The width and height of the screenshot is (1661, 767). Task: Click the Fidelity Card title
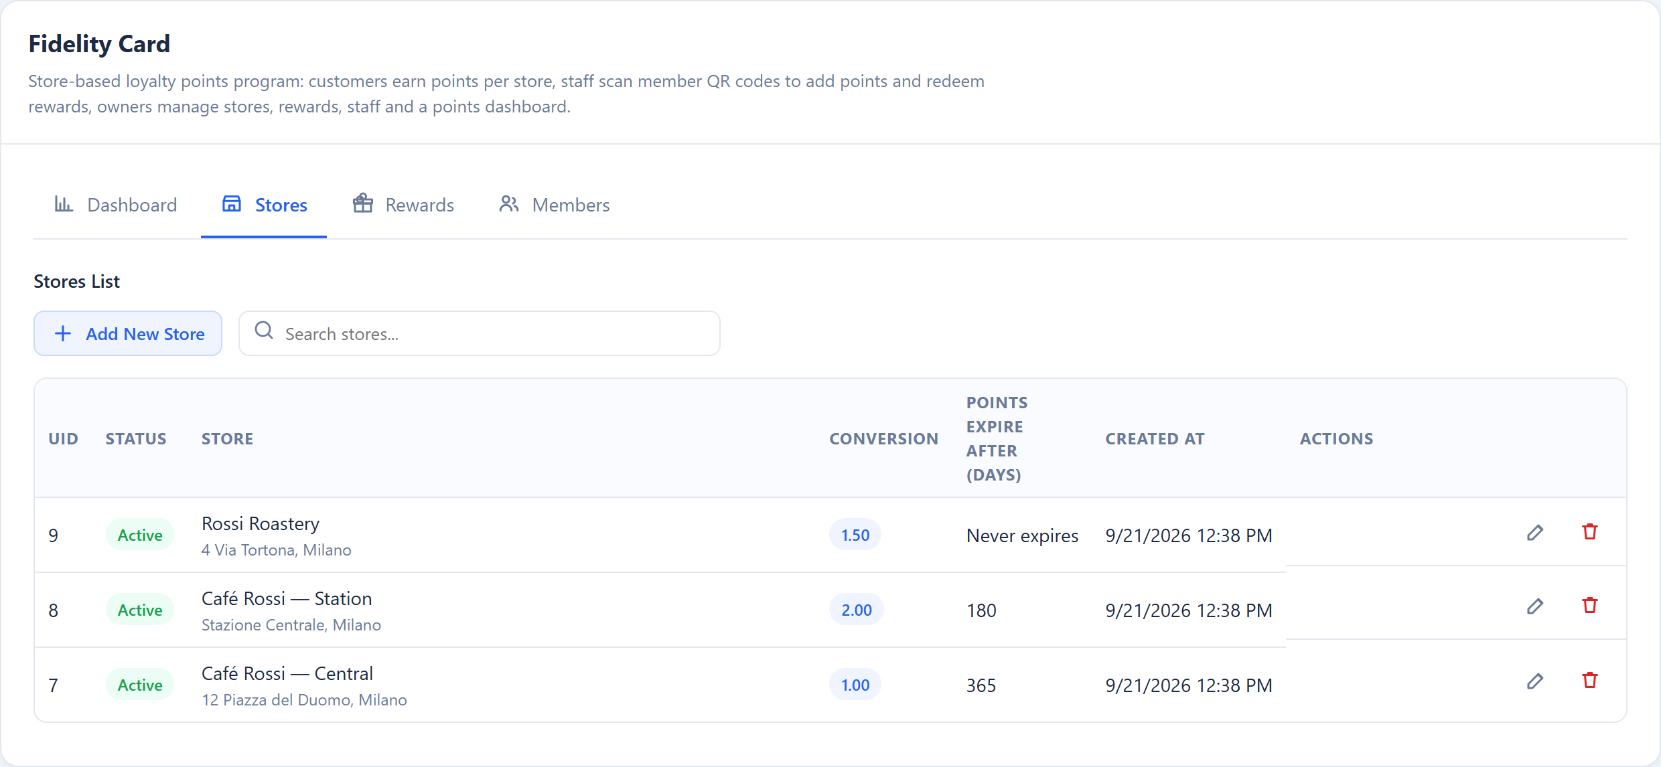click(x=99, y=44)
